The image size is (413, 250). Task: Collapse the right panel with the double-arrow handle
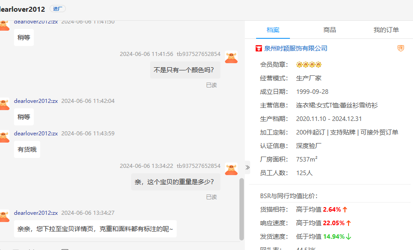pos(247,167)
